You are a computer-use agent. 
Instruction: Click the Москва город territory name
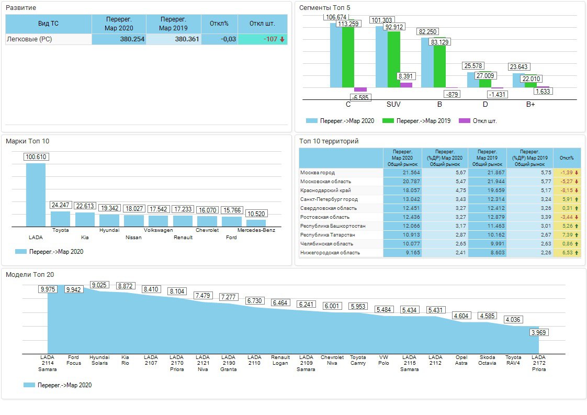tap(318, 173)
